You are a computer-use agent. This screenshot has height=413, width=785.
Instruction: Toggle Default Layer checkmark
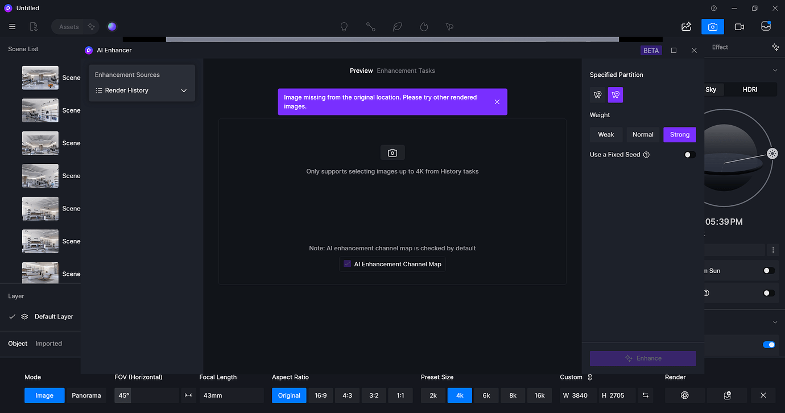click(x=12, y=316)
